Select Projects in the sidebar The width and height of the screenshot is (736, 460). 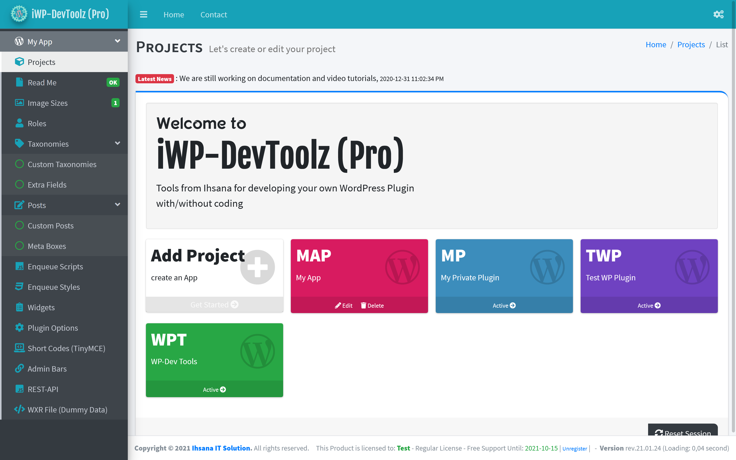coord(64,62)
